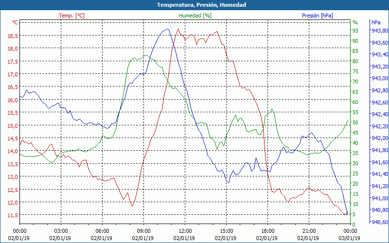
Task: Click the hPa unit label on the pressure axis
Action: pyautogui.click(x=376, y=22)
